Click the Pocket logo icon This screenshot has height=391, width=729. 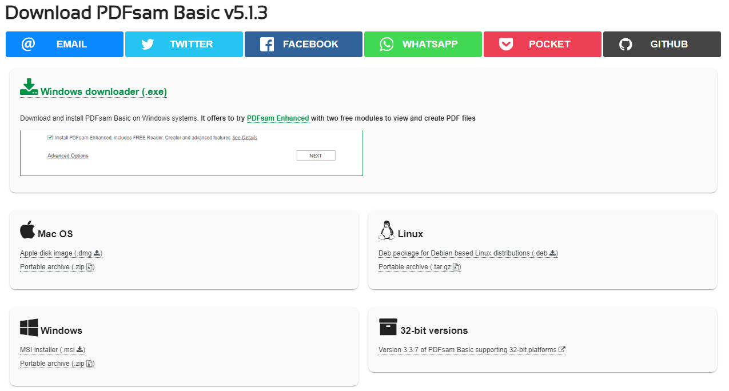coord(506,44)
